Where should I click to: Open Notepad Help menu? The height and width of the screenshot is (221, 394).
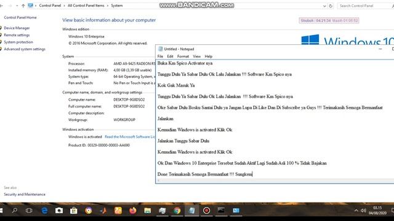209,56
